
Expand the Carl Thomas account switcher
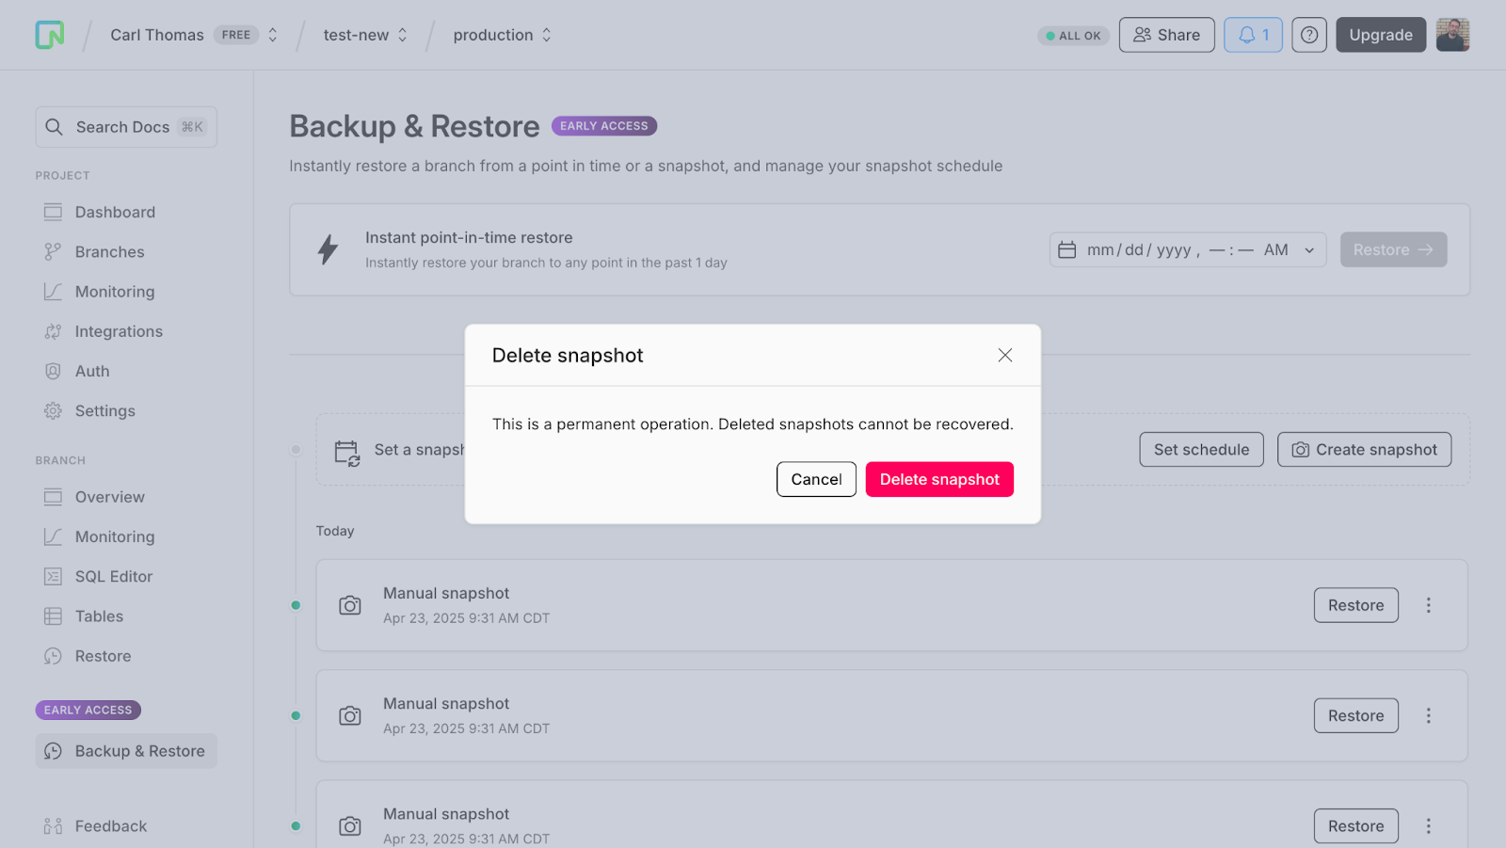272,35
